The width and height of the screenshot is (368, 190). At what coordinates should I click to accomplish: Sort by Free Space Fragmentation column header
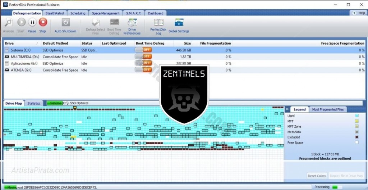(299, 43)
